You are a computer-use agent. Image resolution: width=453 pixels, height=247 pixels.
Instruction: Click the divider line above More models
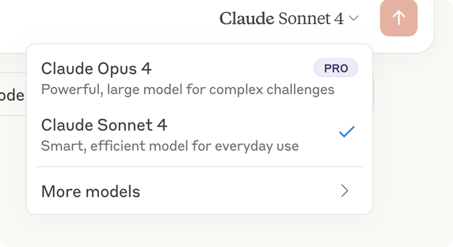tap(200, 167)
